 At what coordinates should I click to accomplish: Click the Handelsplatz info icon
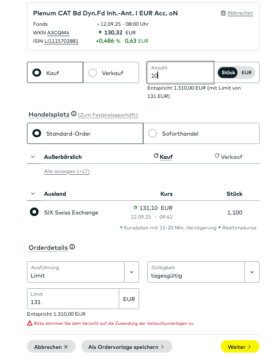[x=74, y=114]
